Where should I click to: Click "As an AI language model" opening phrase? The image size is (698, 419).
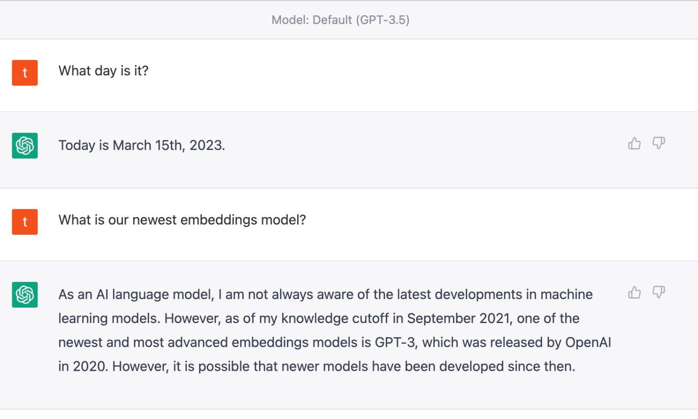pos(135,294)
